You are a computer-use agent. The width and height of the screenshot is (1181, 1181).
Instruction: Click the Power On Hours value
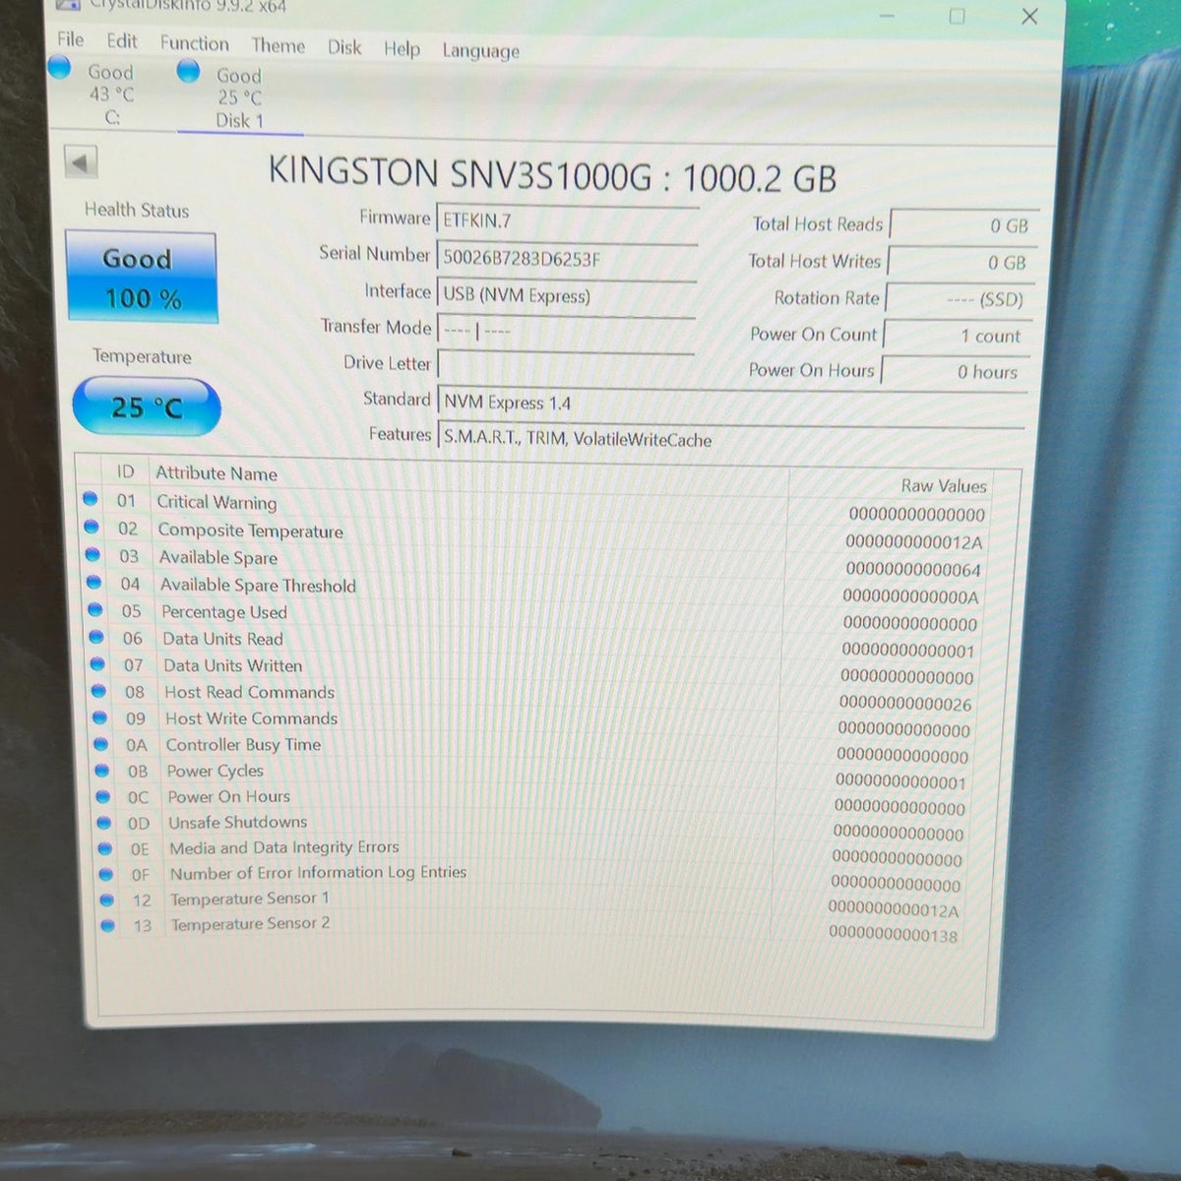pyautogui.click(x=954, y=372)
